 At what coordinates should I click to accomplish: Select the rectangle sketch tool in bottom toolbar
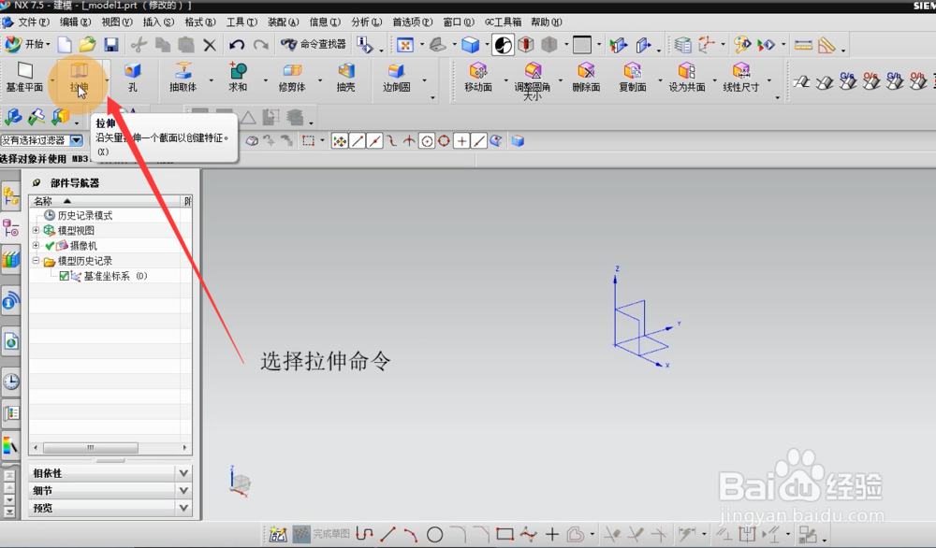[505, 534]
